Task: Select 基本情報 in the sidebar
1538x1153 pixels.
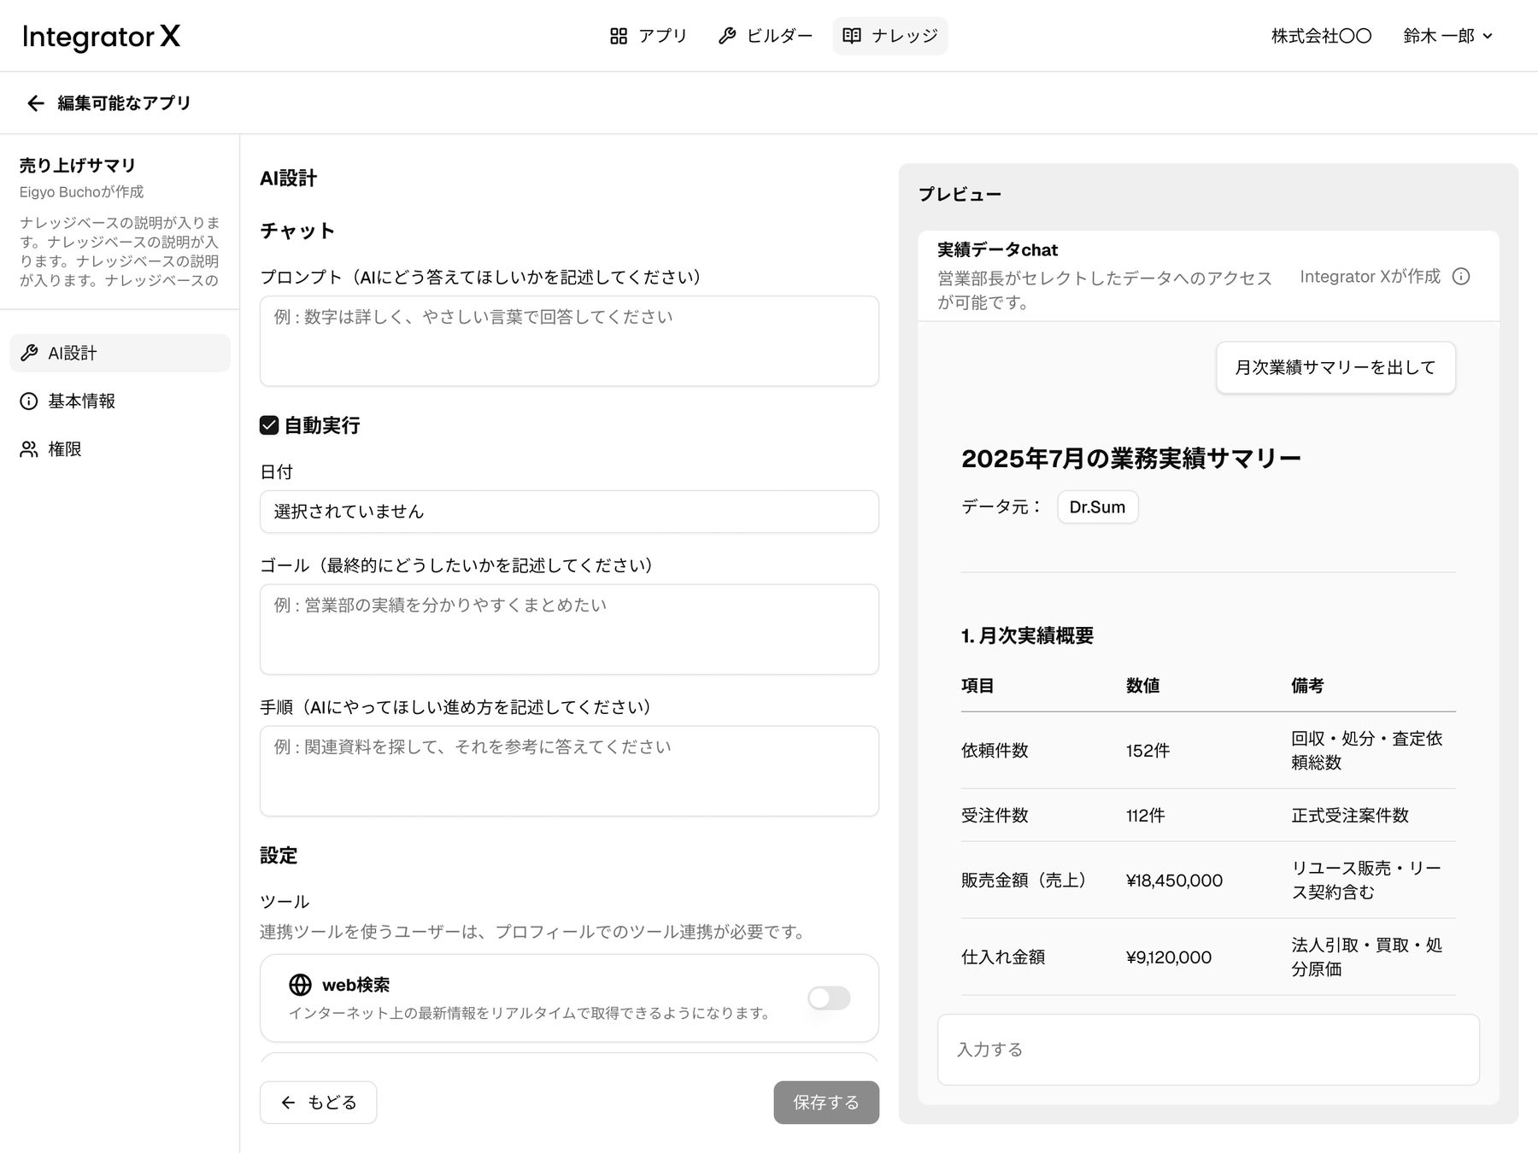Action: 120,401
